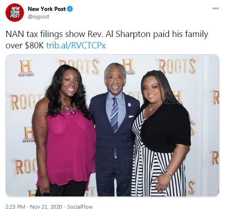
Task: Click the Nov 21, 2020 date
Action: pos(46,207)
